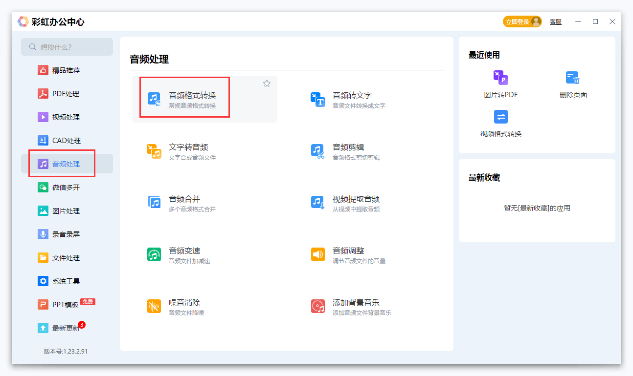Open recent 图片转PDF icon
This screenshot has width=633, height=376.
click(x=500, y=78)
